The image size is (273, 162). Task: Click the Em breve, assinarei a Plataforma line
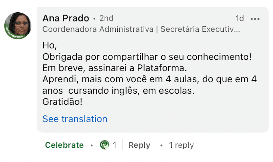114,68
